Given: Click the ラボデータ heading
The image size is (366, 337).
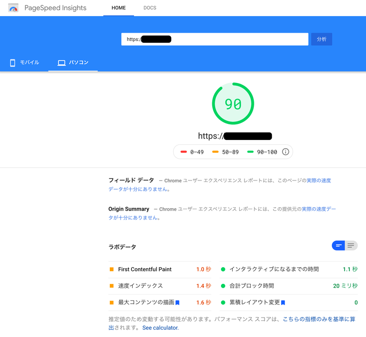Looking at the screenshot, I should coord(122,247).
